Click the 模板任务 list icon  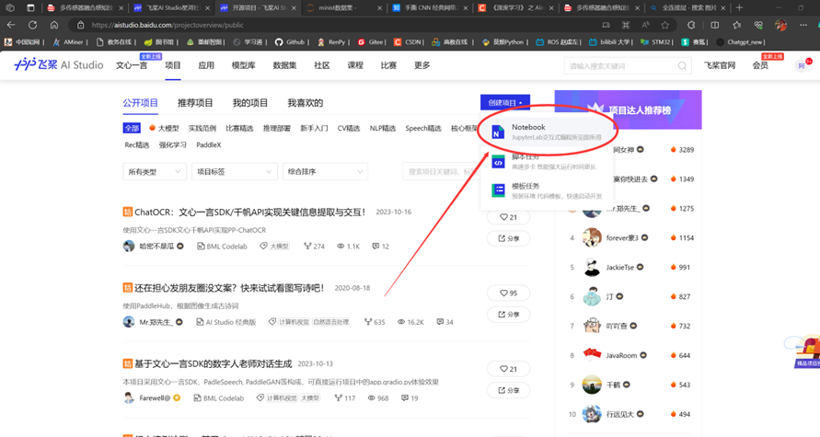(x=498, y=190)
